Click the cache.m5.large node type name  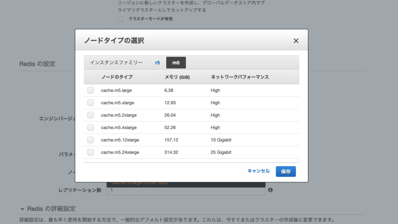[116, 91]
